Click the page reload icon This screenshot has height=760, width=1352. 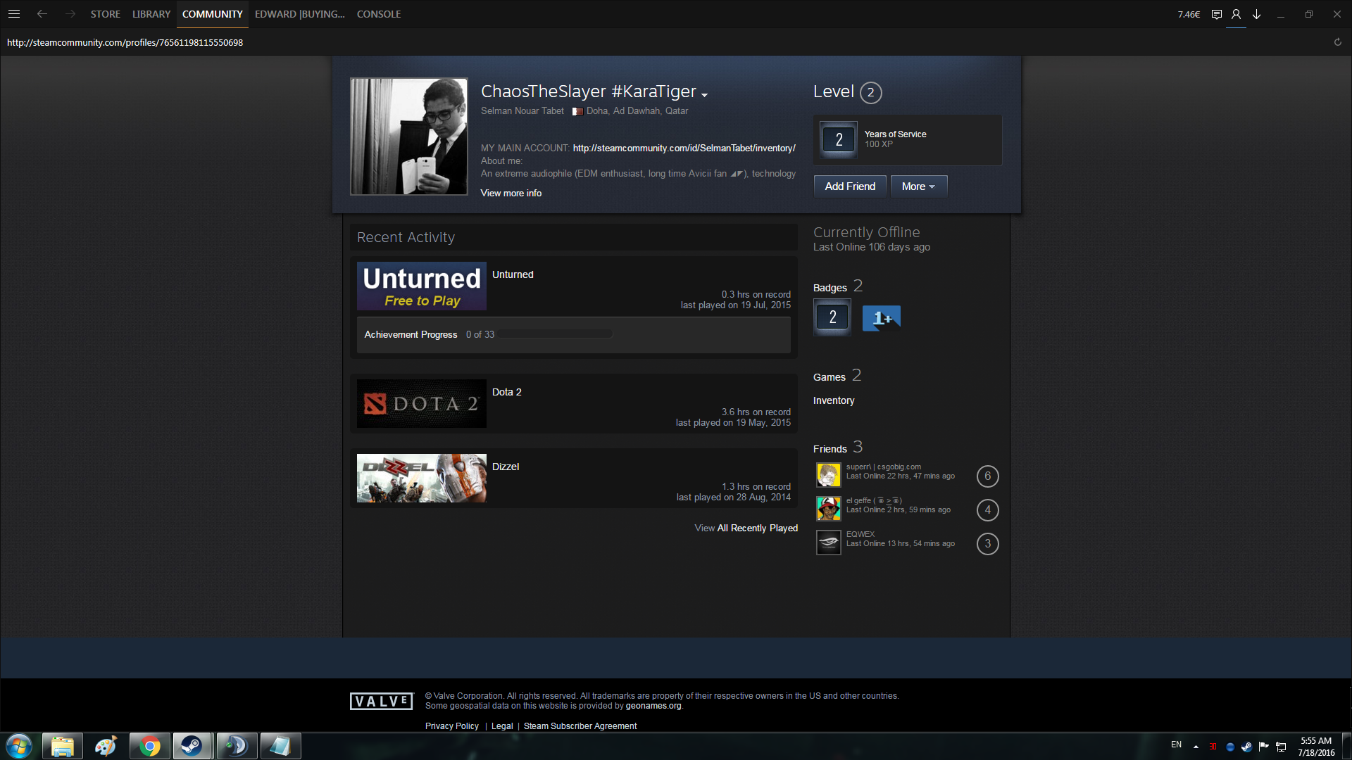point(1337,42)
